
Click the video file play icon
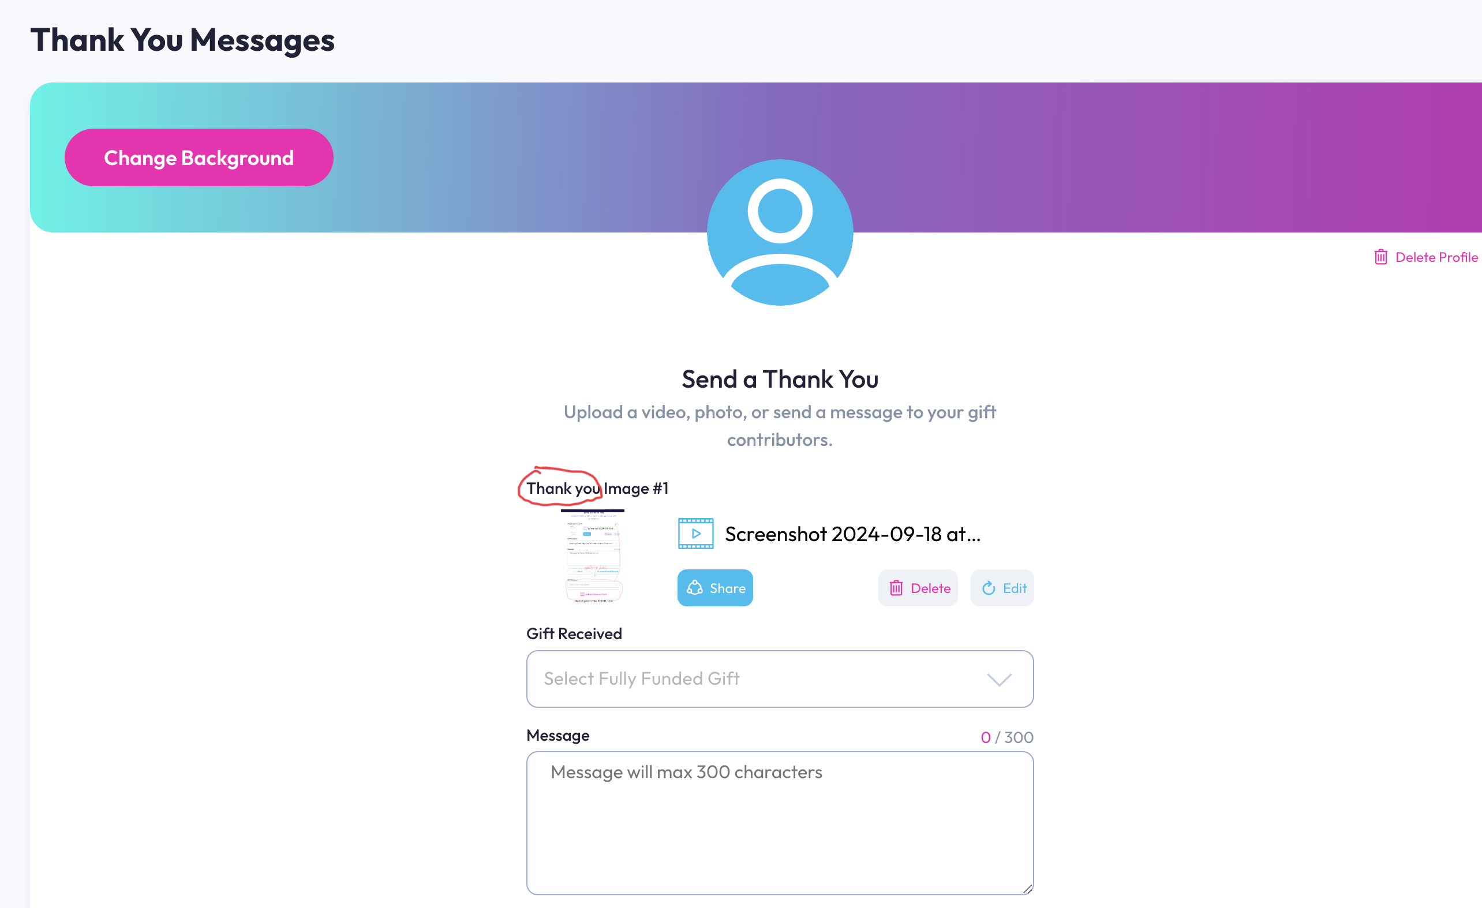point(695,534)
